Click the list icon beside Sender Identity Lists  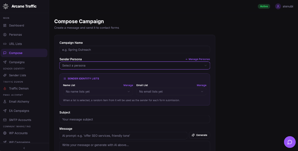(x=65, y=79)
